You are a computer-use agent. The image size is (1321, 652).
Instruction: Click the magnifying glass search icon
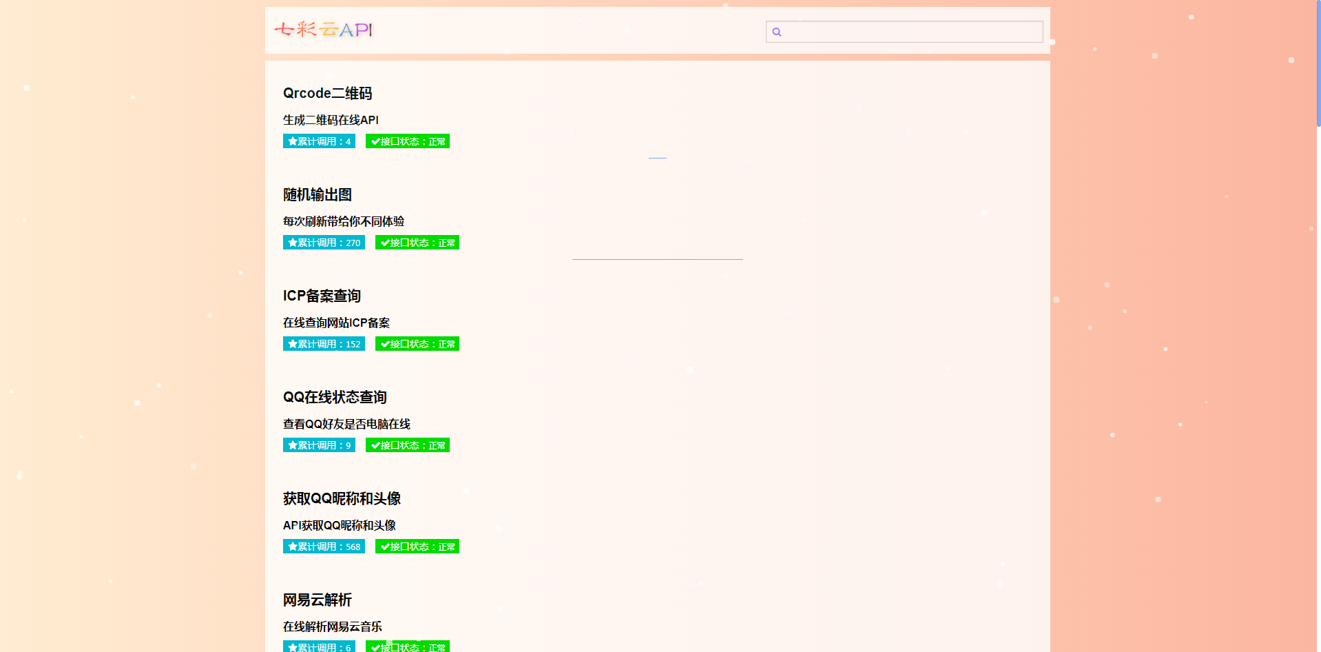pyautogui.click(x=778, y=31)
